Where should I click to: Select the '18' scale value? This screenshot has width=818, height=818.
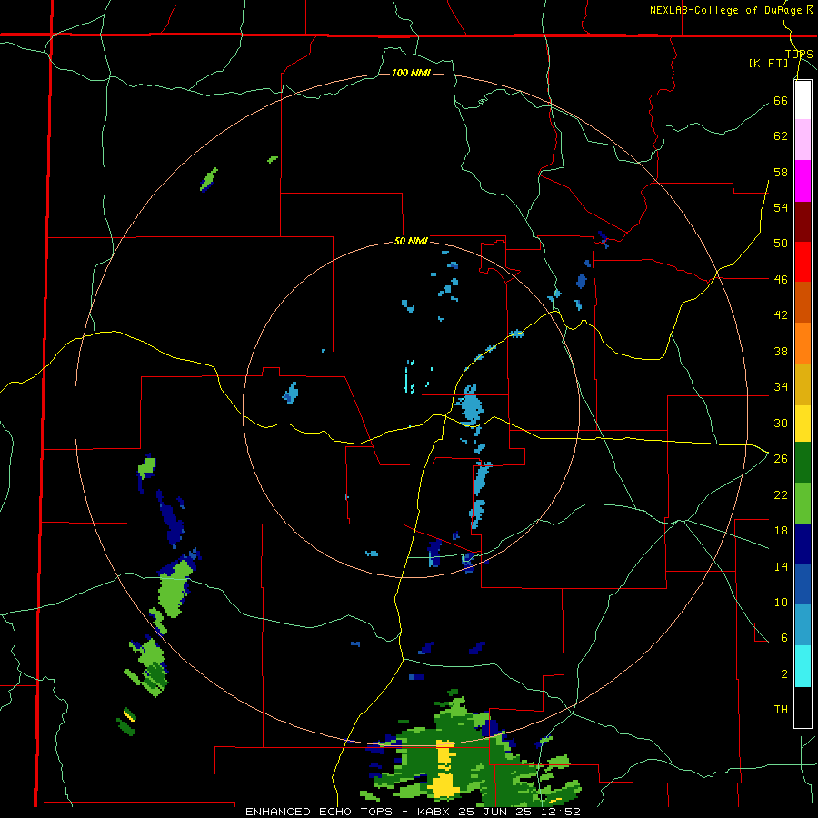[781, 531]
